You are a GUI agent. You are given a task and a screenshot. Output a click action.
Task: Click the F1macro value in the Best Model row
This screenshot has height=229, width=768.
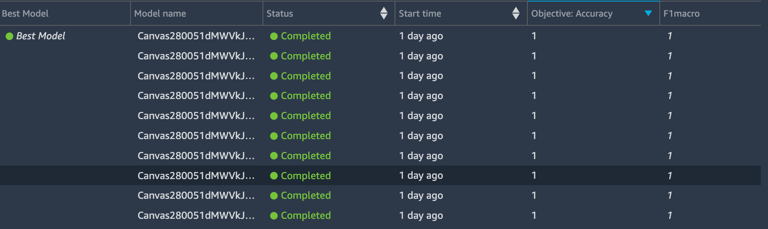click(x=670, y=36)
